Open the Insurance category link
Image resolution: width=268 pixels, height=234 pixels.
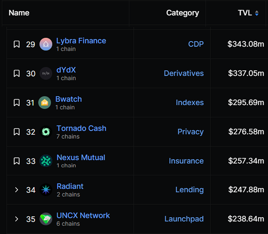(186, 161)
